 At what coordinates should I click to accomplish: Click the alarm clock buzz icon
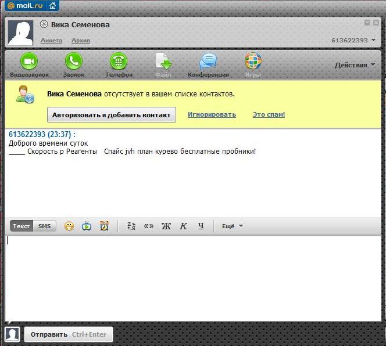104,226
